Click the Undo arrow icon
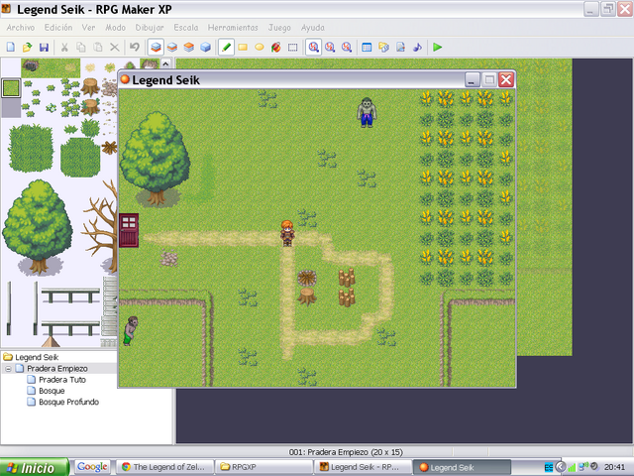 135,48
